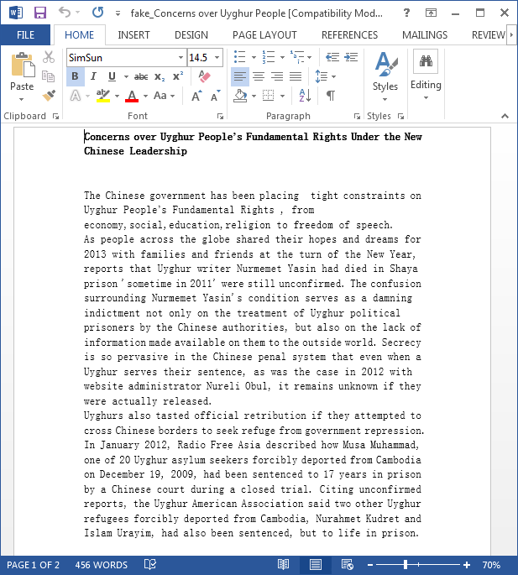
Task: Toggle Strikethrough formatting
Action: (x=141, y=76)
